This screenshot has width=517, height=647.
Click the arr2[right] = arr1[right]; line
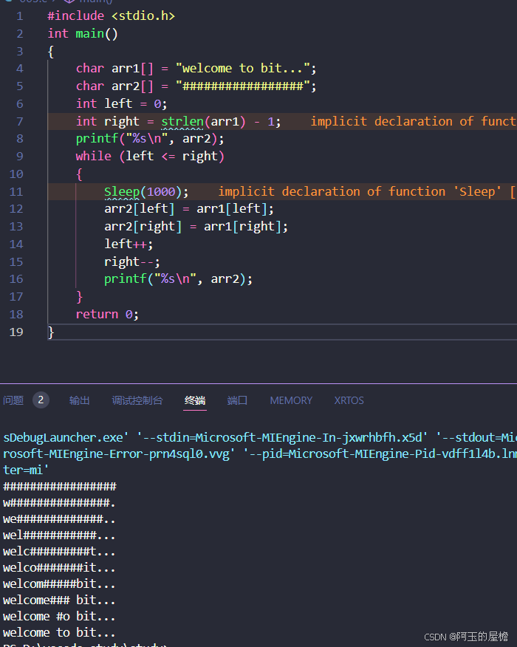tap(196, 227)
